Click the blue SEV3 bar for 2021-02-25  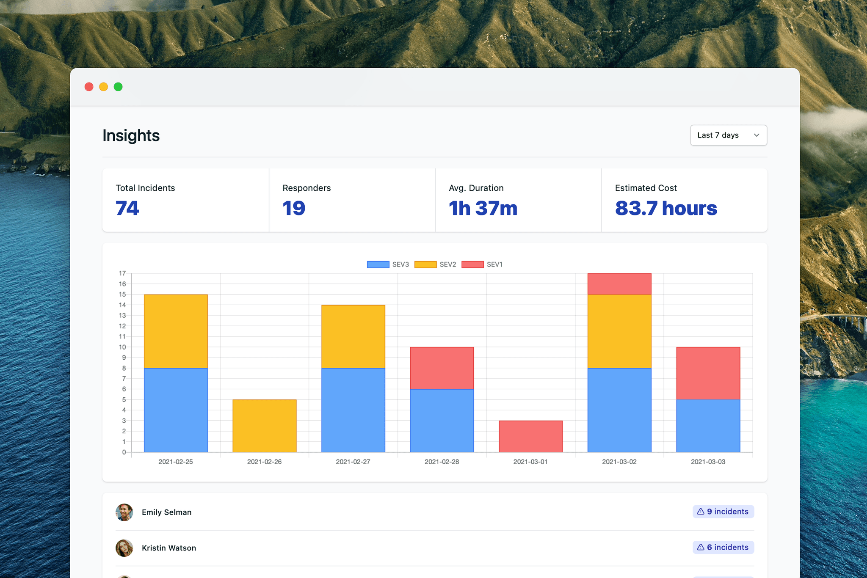point(176,410)
